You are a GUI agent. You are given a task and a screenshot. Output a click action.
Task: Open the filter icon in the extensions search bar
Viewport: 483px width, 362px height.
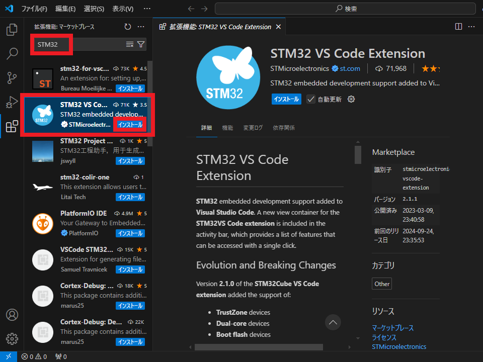pyautogui.click(x=141, y=44)
